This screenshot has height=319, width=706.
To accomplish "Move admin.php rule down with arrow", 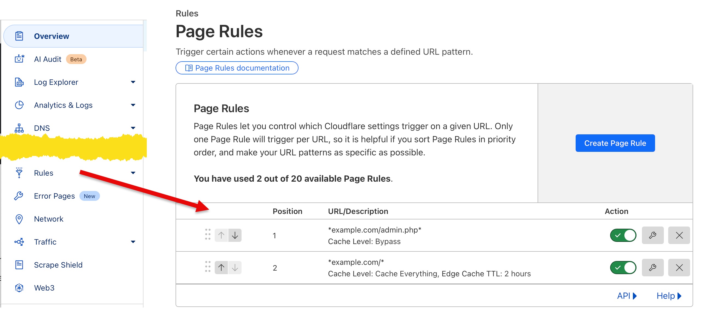I will 235,235.
